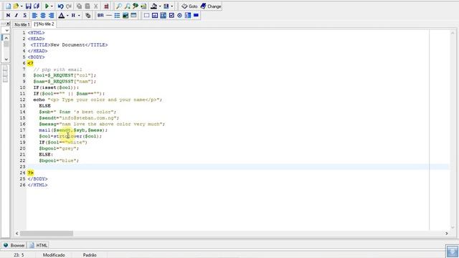The height and width of the screenshot is (258, 459).
Task: Switch to the No title 1 tab
Action: 22,24
